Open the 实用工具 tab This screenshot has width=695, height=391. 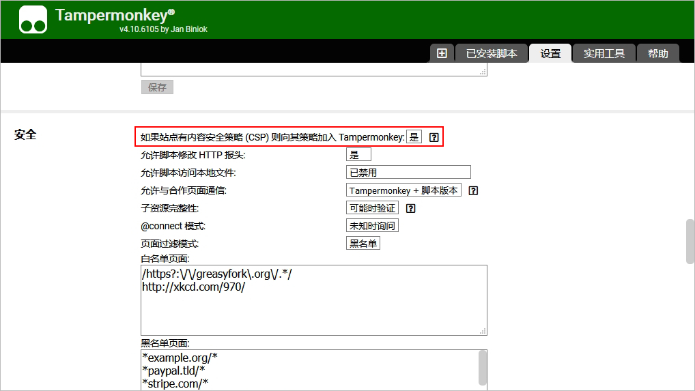(604, 53)
